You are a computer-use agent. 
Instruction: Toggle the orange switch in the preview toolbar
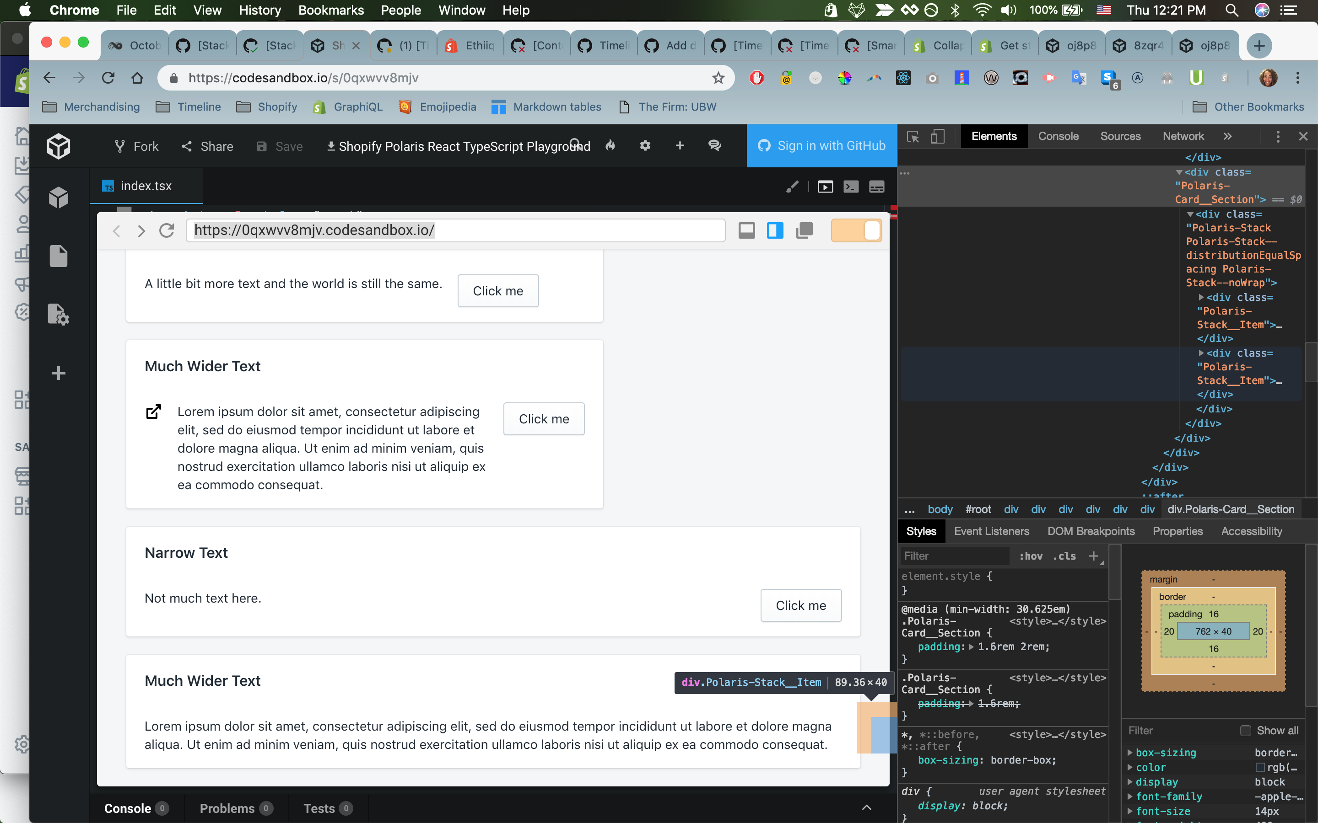pos(857,230)
